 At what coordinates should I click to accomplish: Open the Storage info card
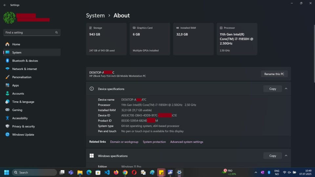pyautogui.click(x=106, y=39)
